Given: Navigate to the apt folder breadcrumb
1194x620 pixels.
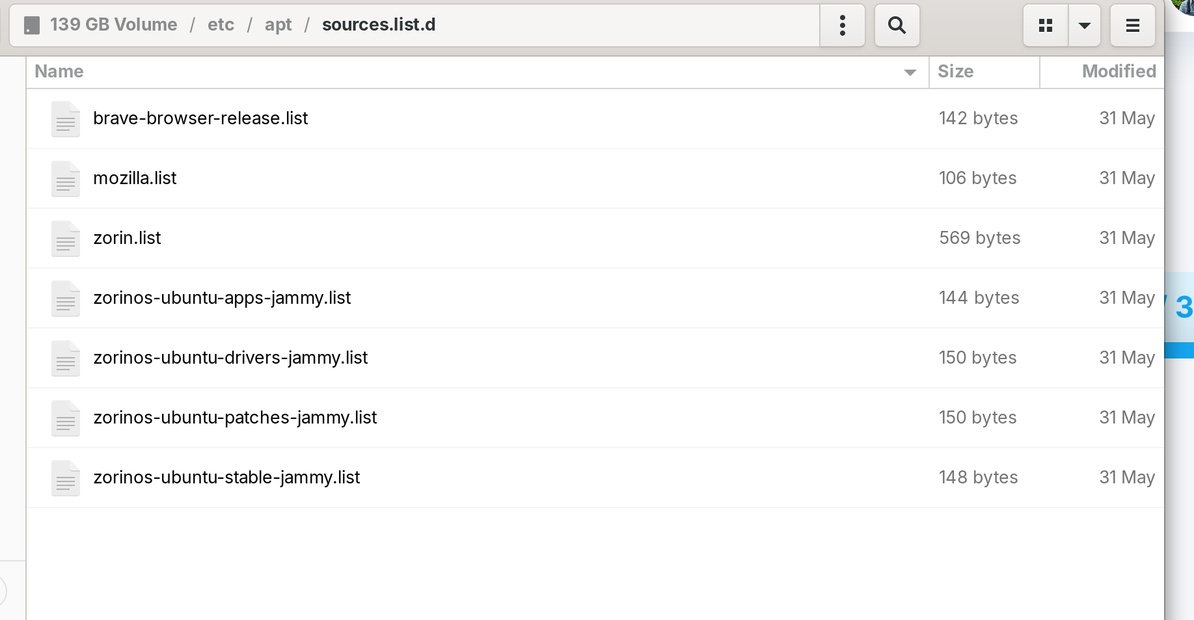Looking at the screenshot, I should click(278, 25).
